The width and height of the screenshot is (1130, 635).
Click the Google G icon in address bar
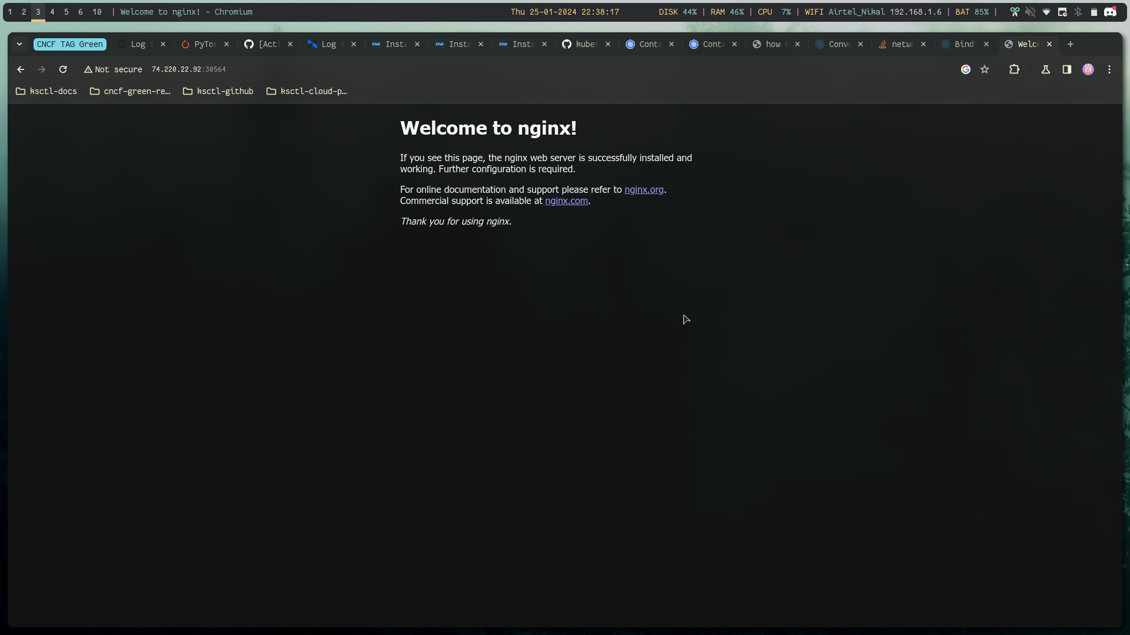click(x=966, y=69)
